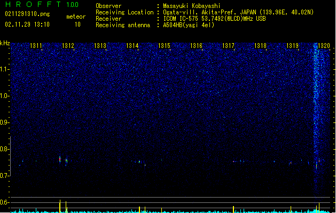Click the 0.8 kHz frequency label
Image resolution: width=336 pixels, height=213 pixels.
coord(5,149)
